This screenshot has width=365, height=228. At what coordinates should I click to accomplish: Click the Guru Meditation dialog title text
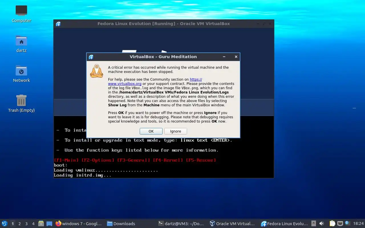pyautogui.click(x=163, y=57)
